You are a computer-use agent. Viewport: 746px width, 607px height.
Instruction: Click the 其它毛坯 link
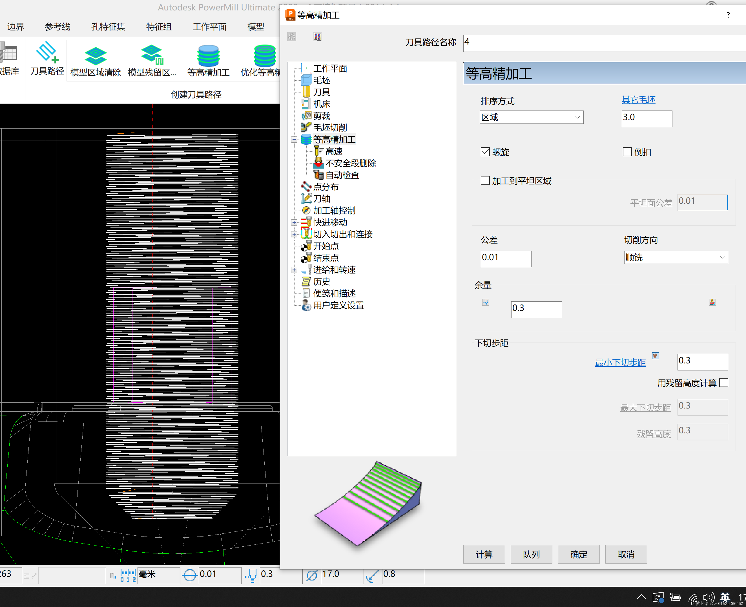(x=638, y=100)
